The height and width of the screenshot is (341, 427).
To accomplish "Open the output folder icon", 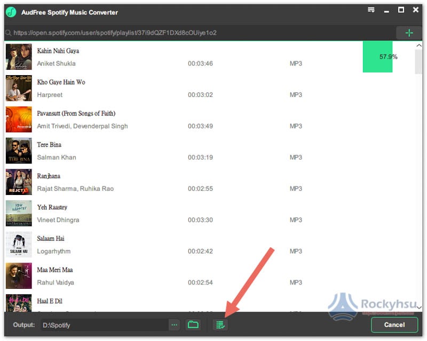I will pos(193,324).
